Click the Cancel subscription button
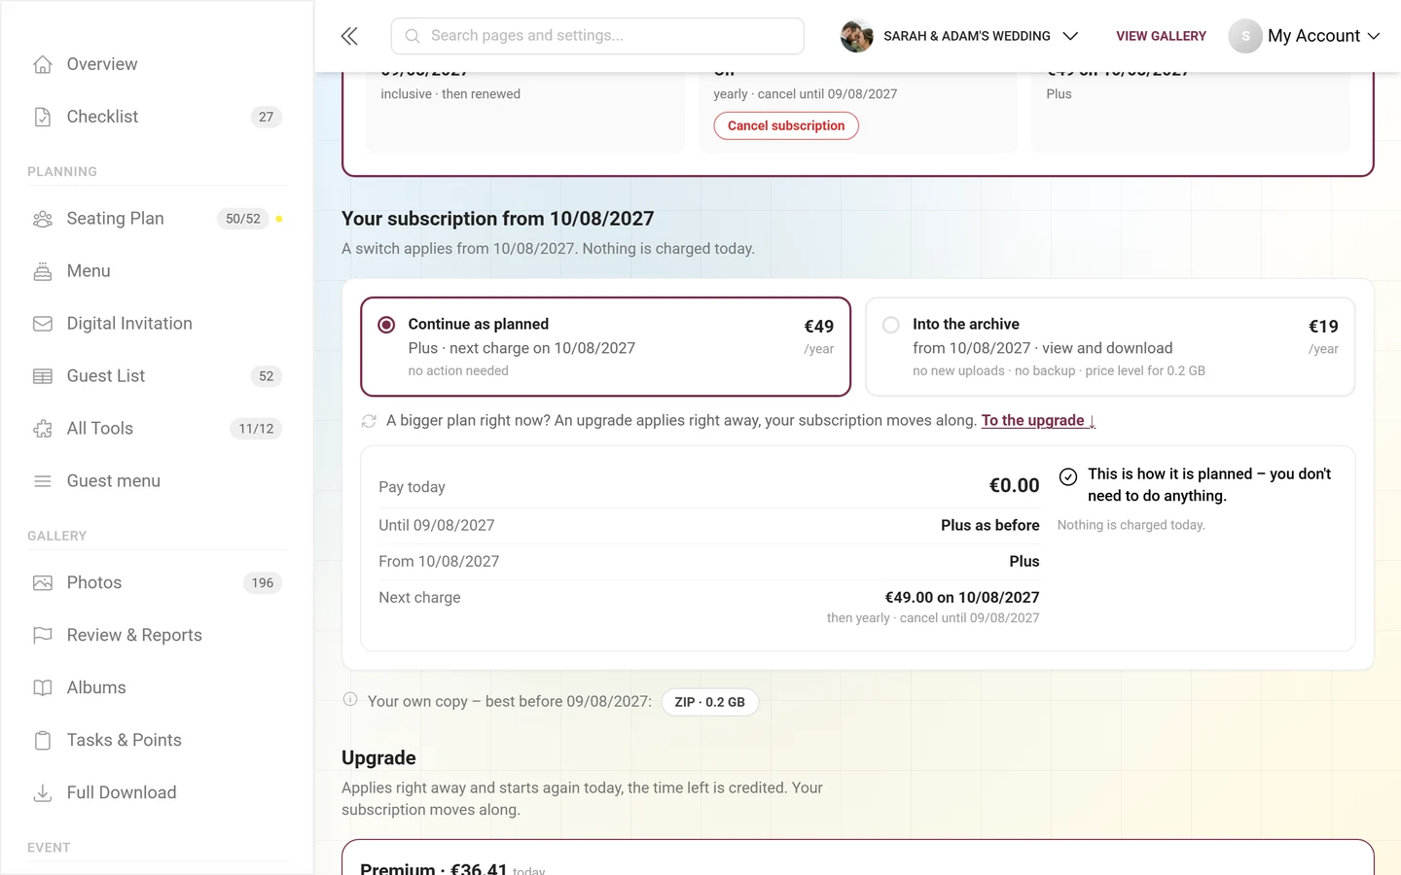1401x875 pixels. tap(786, 126)
